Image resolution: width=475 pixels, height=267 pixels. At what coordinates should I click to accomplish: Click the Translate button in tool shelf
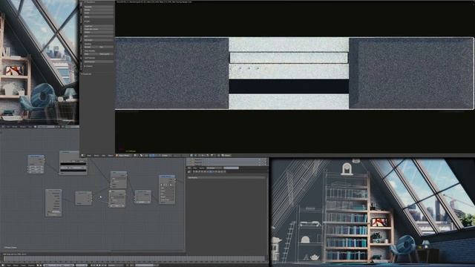click(99, 7)
